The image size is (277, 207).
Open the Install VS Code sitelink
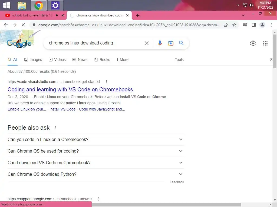coord(62,109)
